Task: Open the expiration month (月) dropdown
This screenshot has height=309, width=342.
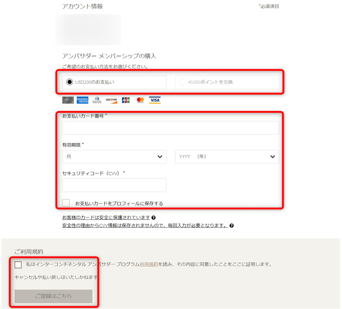Action: pos(114,156)
